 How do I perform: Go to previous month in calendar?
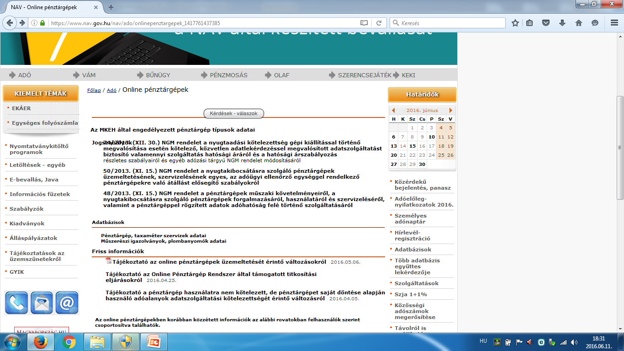tap(393, 110)
